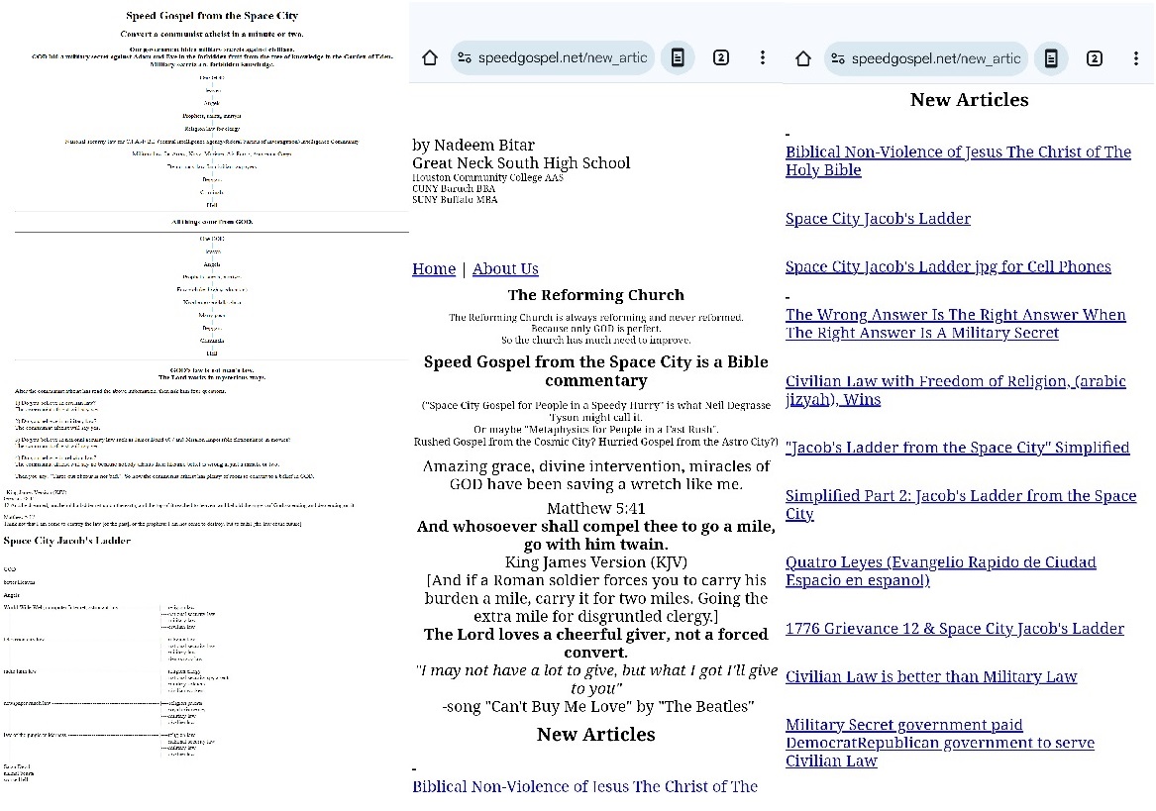The height and width of the screenshot is (811, 1156).
Task: Open the "Quatro Leyes" Spanish article link
Action: [x=940, y=571]
